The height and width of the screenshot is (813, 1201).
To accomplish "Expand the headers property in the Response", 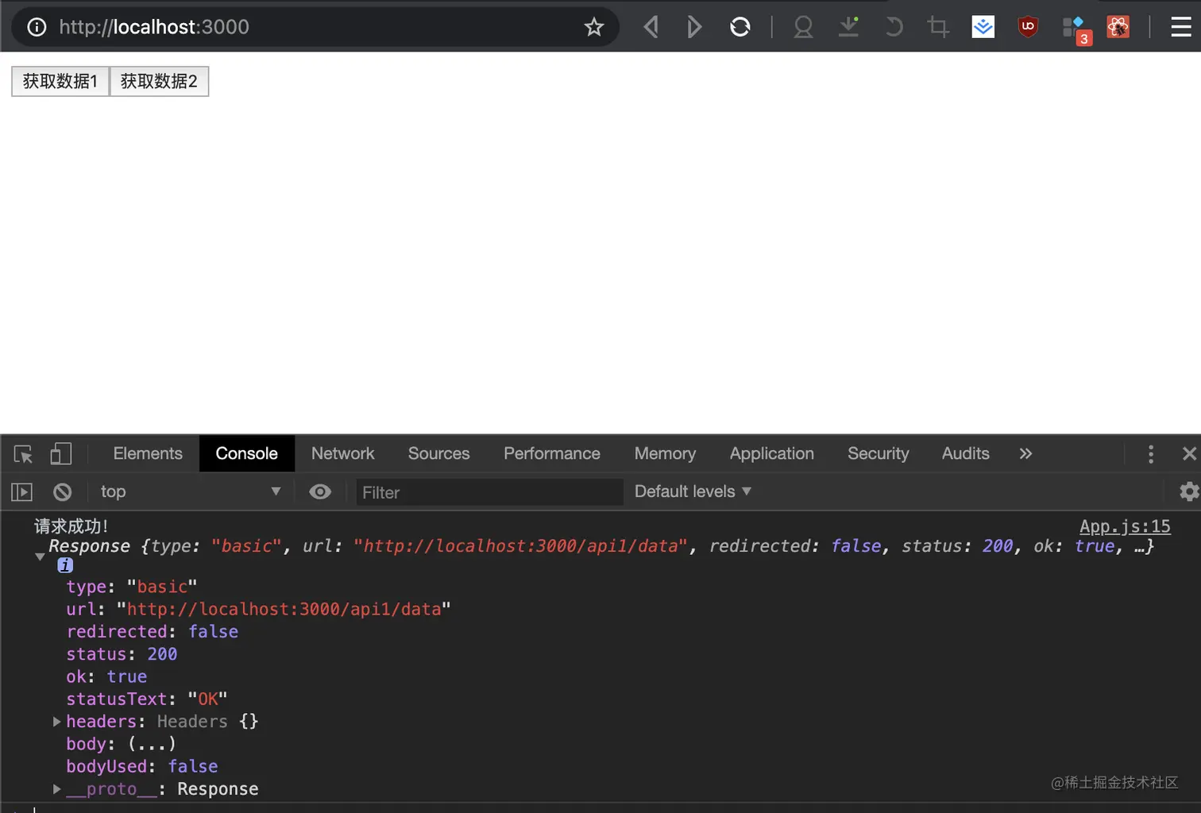I will (x=57, y=722).
